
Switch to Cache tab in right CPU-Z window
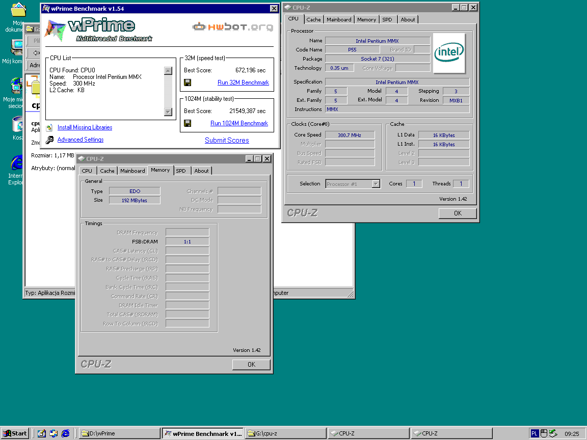pos(313,19)
